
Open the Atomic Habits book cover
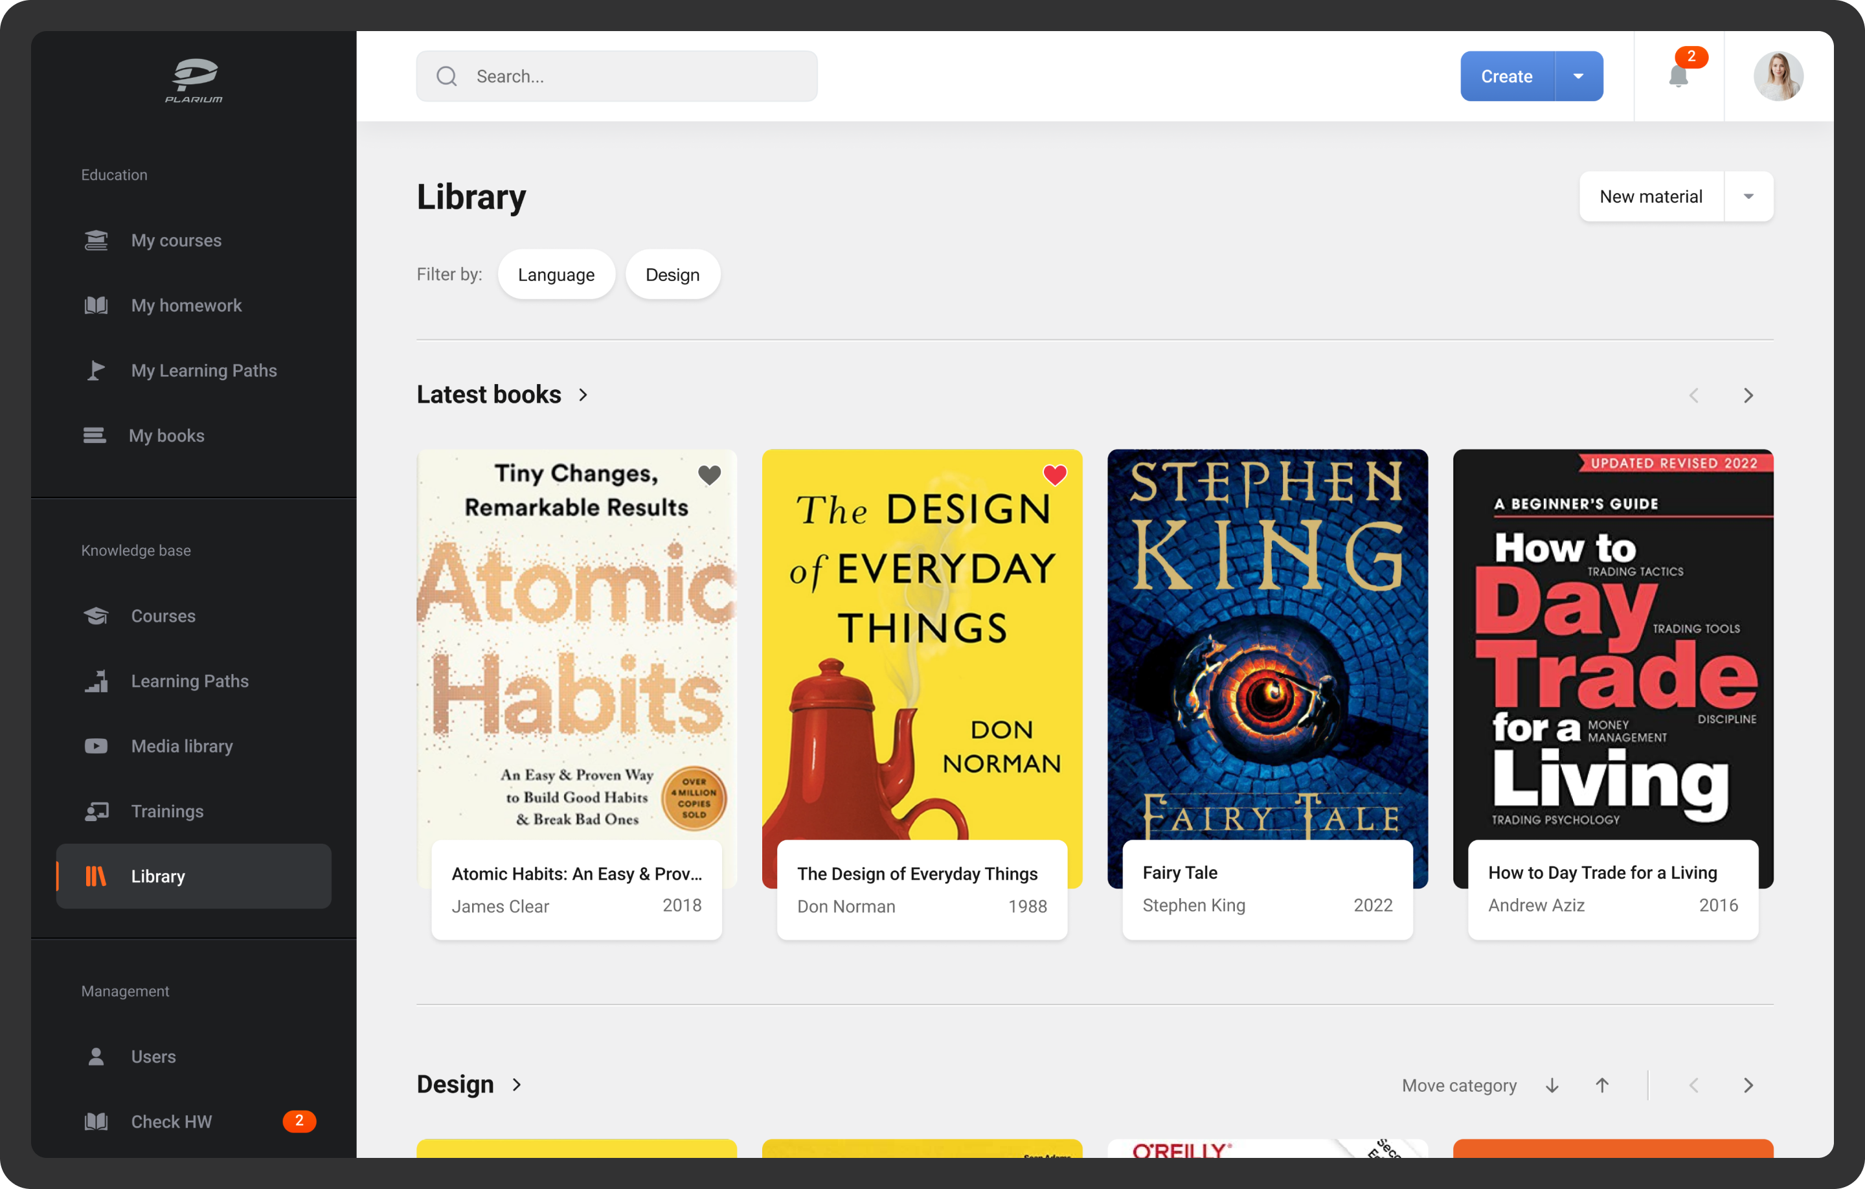576,644
